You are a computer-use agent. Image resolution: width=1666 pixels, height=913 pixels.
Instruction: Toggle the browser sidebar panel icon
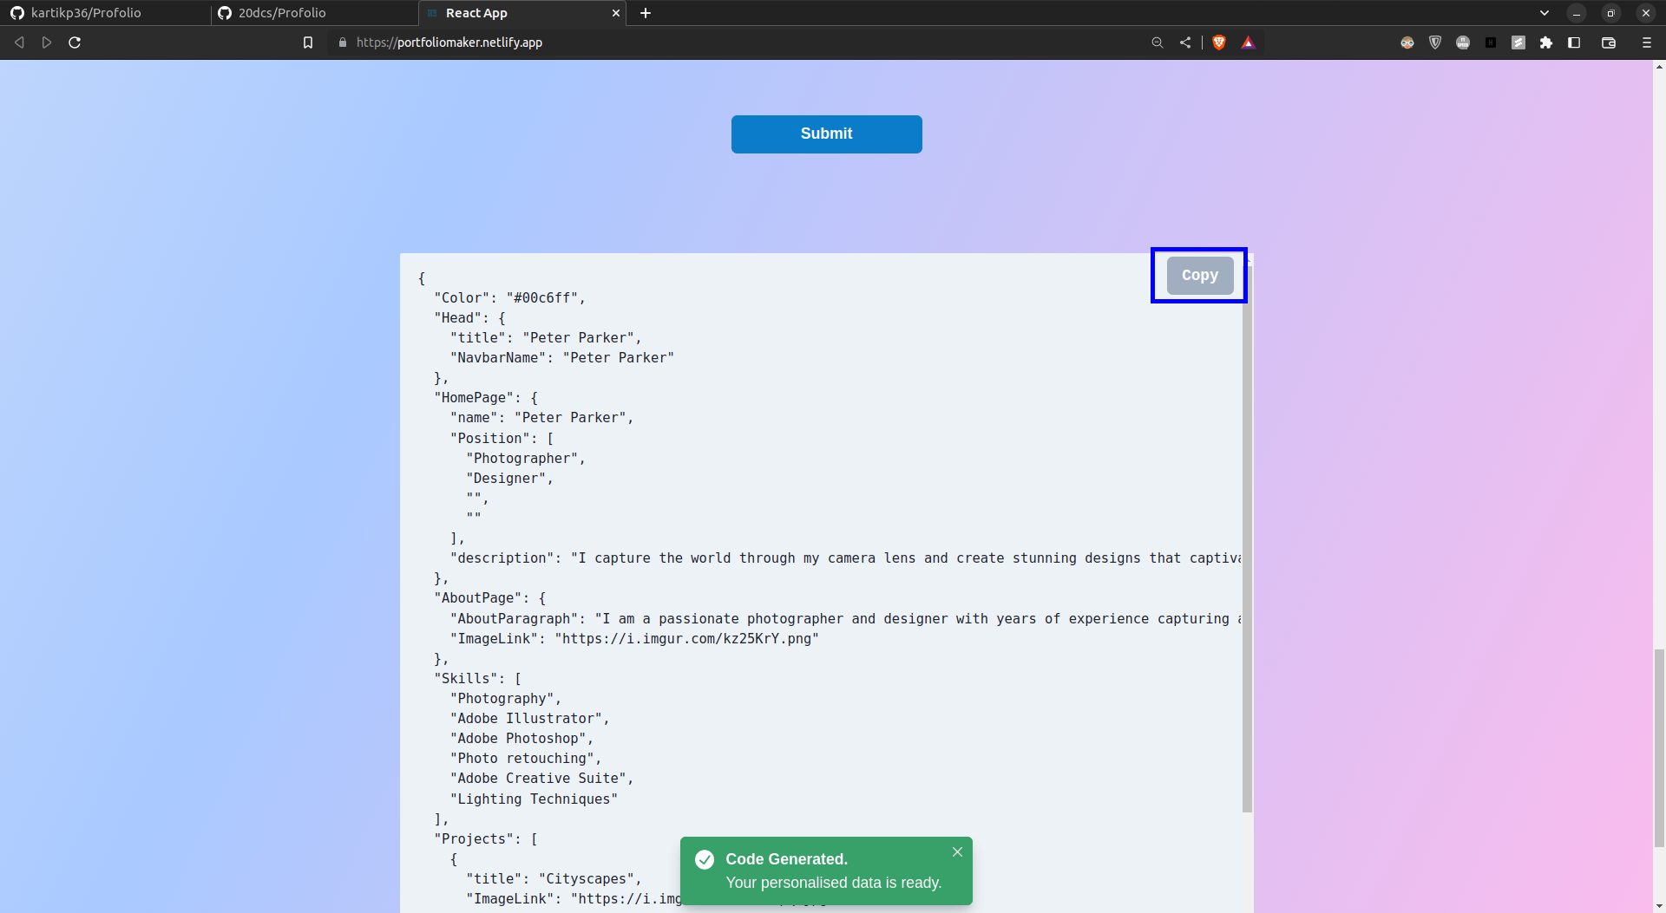[x=1574, y=42]
